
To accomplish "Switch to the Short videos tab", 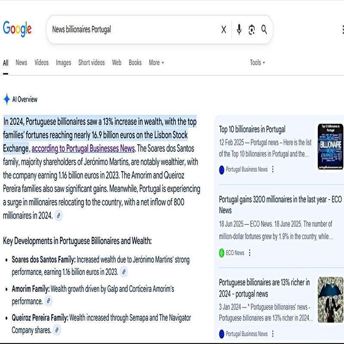I will point(92,62).
